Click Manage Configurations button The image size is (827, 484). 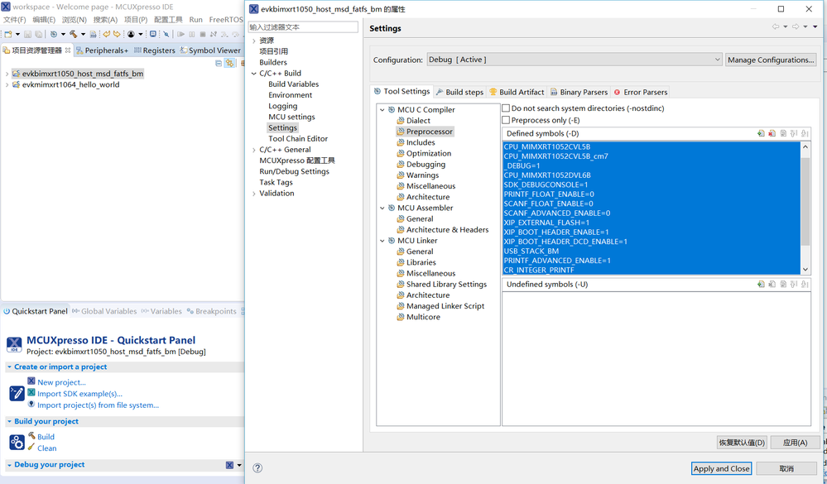click(771, 60)
